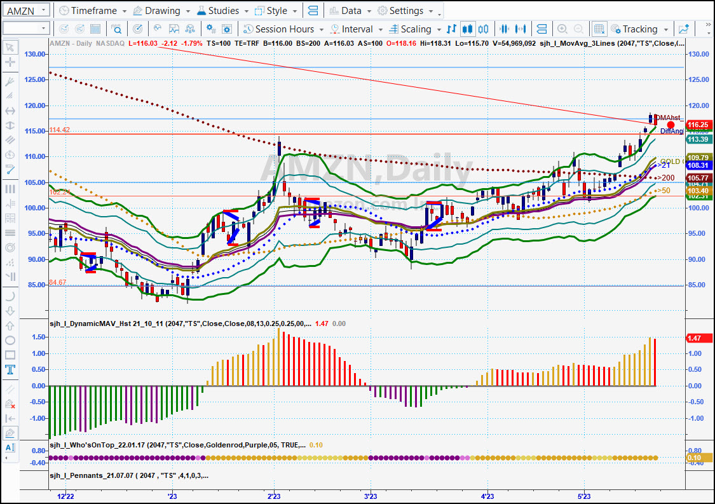This screenshot has height=504, width=715.
Task: Click the concentric circles drawing tool
Action: click(x=10, y=248)
